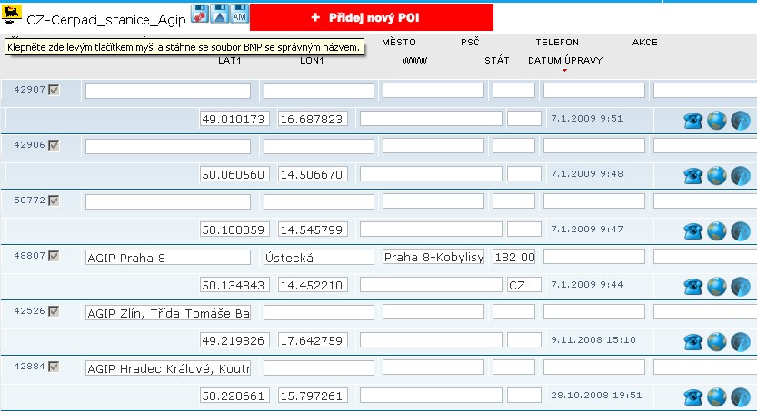Toggle checkbox for record 42907

pos(54,89)
